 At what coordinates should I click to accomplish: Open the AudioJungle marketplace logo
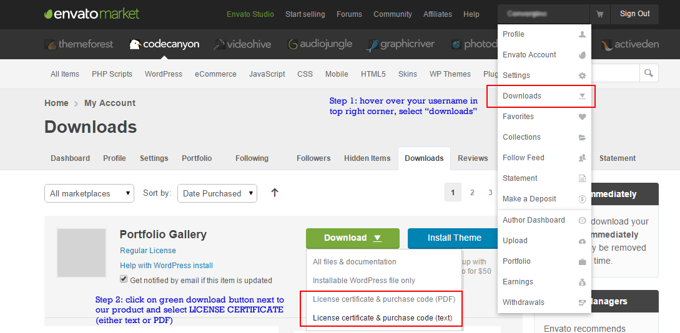(x=320, y=44)
